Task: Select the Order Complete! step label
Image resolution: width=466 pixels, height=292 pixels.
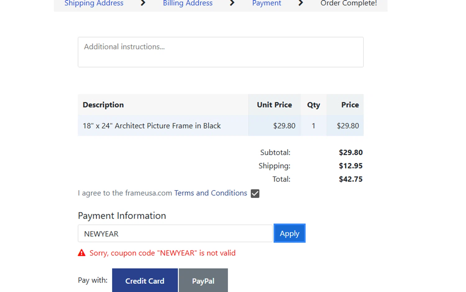Action: 349,3
